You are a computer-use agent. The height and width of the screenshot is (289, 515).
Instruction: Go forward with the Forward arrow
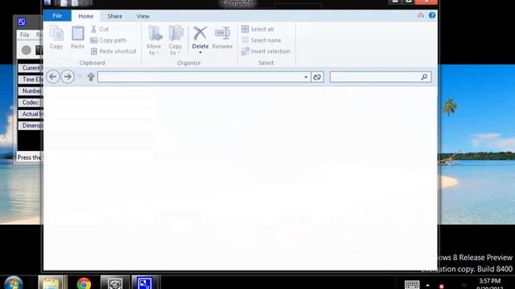[x=68, y=77]
